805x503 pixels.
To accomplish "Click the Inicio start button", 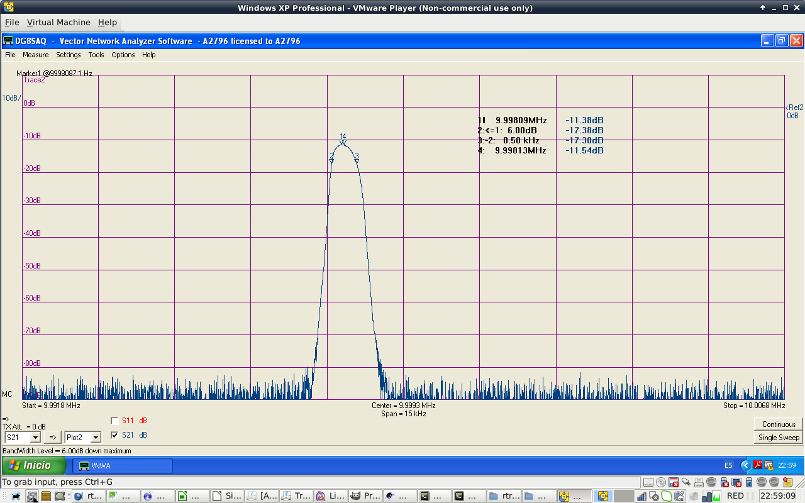I will tap(34, 466).
